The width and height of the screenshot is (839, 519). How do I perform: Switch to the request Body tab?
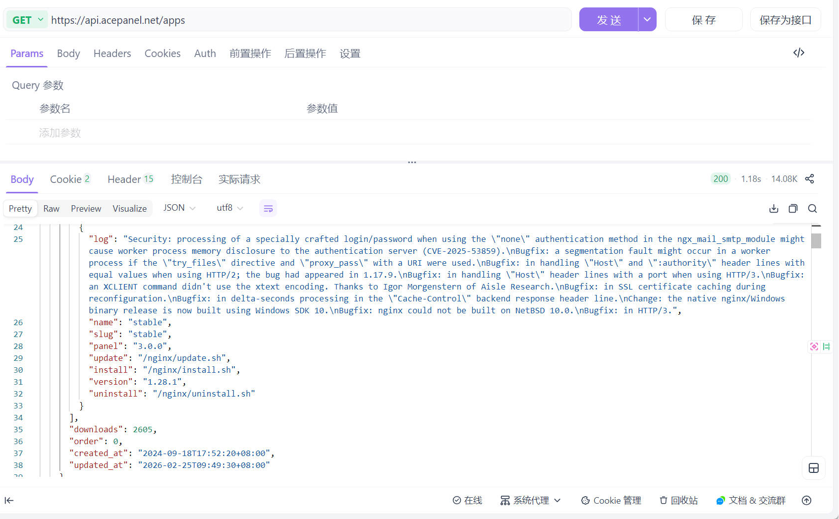68,54
